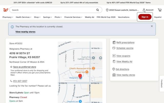
Task: Open the Vaccinations nav item
Action: pos(124,17)
